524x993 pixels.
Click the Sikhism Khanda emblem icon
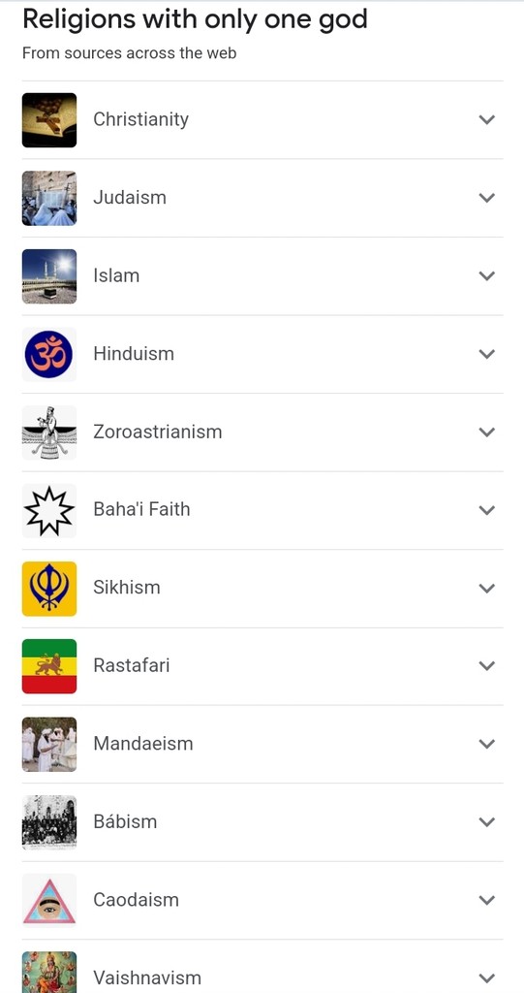49,589
